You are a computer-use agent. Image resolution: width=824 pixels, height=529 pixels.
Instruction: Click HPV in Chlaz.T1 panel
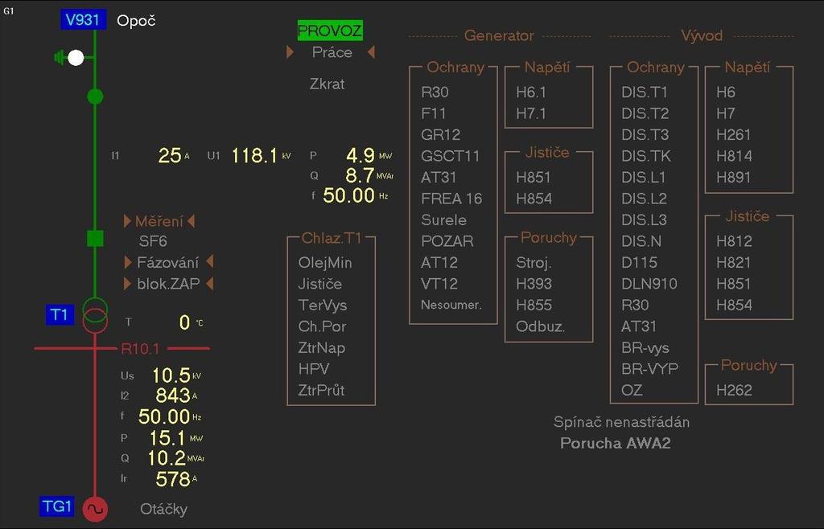click(314, 369)
